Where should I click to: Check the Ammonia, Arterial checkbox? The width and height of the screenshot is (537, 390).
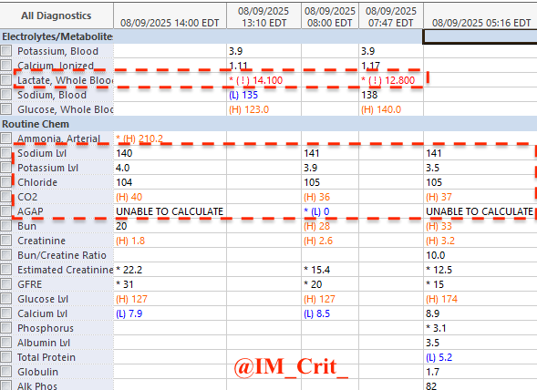(x=5, y=139)
